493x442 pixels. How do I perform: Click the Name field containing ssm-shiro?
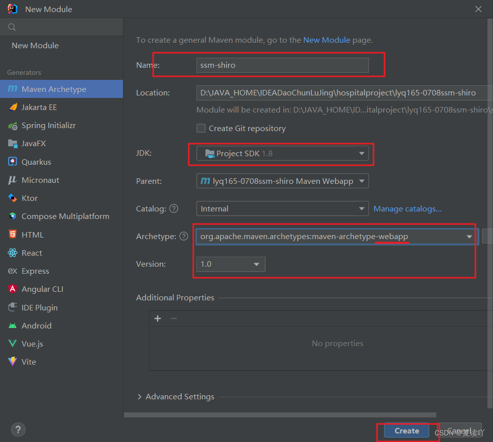pyautogui.click(x=282, y=65)
